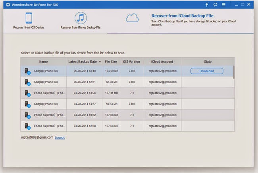Open the hamburger menu in title bar
Image resolution: width=258 pixels, height=173 pixels.
[223, 5]
